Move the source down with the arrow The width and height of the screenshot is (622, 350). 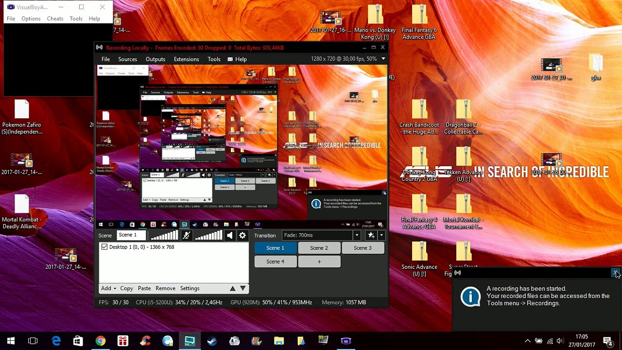tap(243, 288)
